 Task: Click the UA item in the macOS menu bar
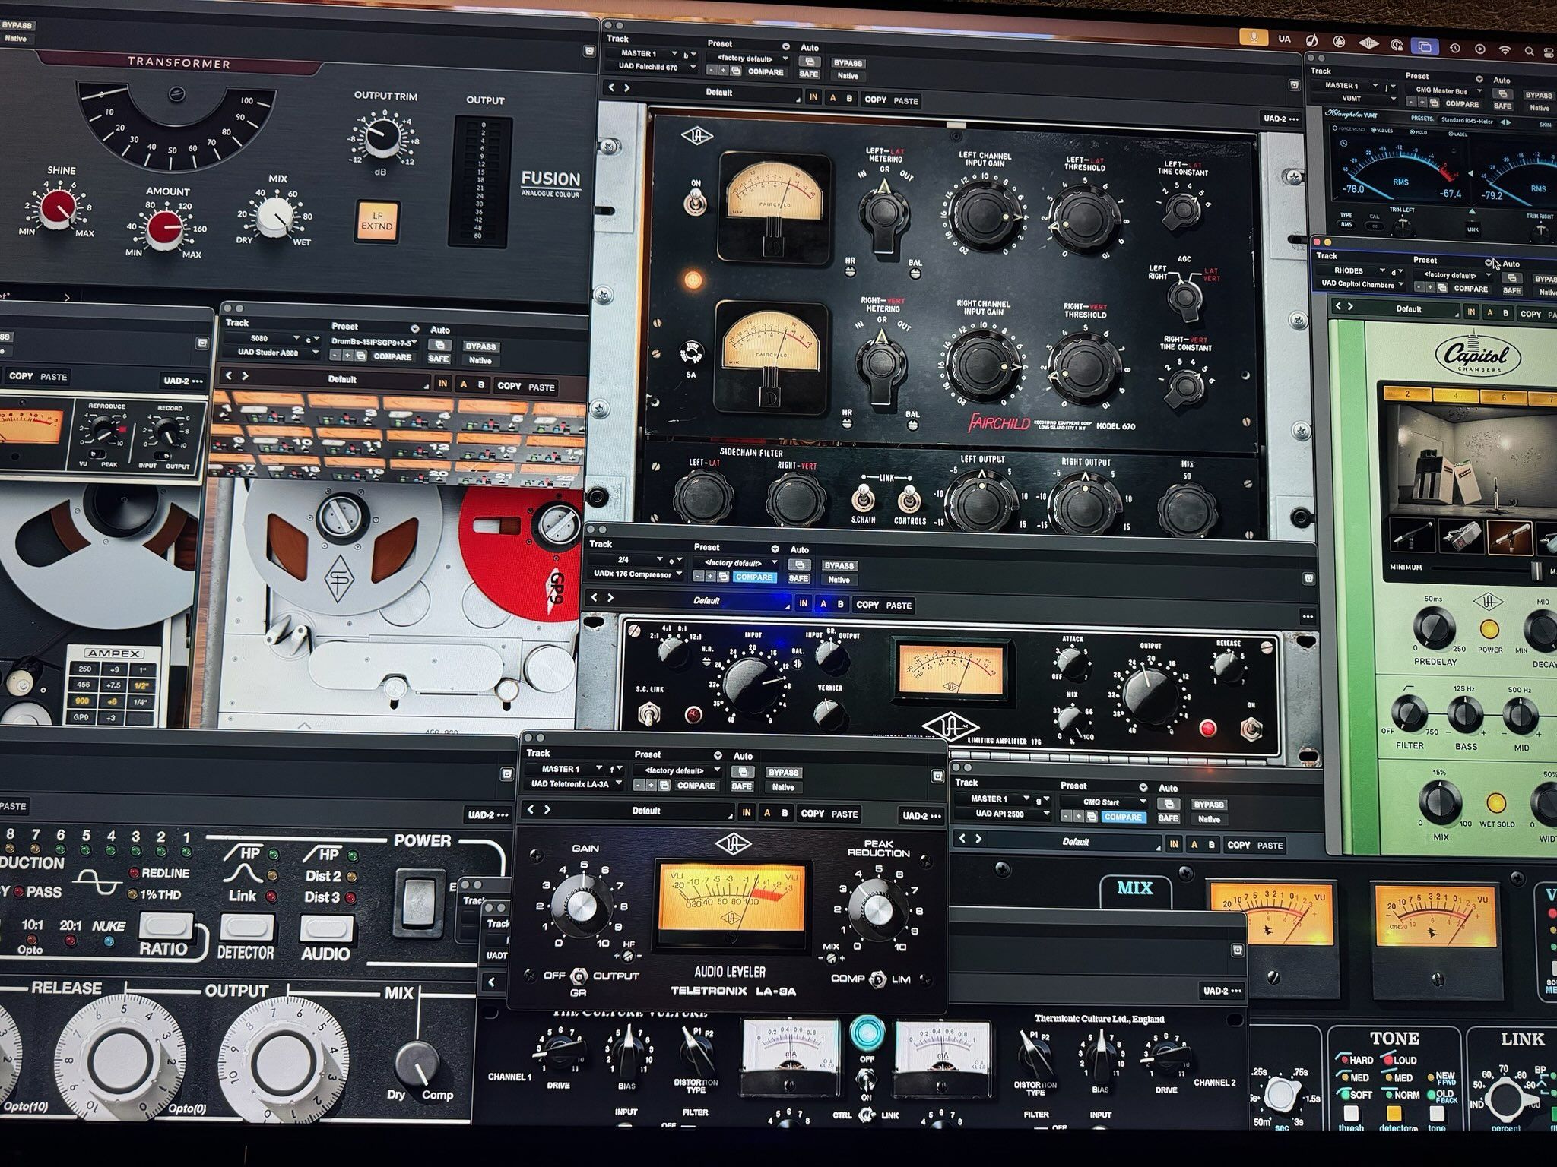pos(1284,39)
